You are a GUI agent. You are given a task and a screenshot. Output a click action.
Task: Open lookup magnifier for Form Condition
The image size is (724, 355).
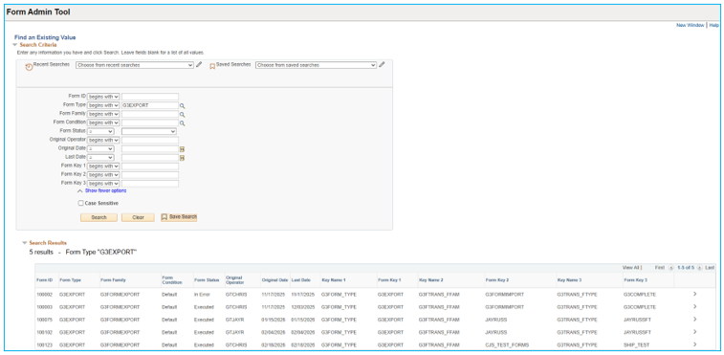(183, 123)
